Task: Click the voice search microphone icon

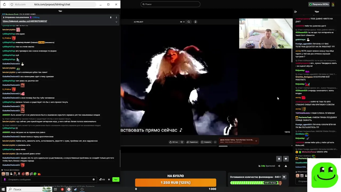Action: point(195,22)
